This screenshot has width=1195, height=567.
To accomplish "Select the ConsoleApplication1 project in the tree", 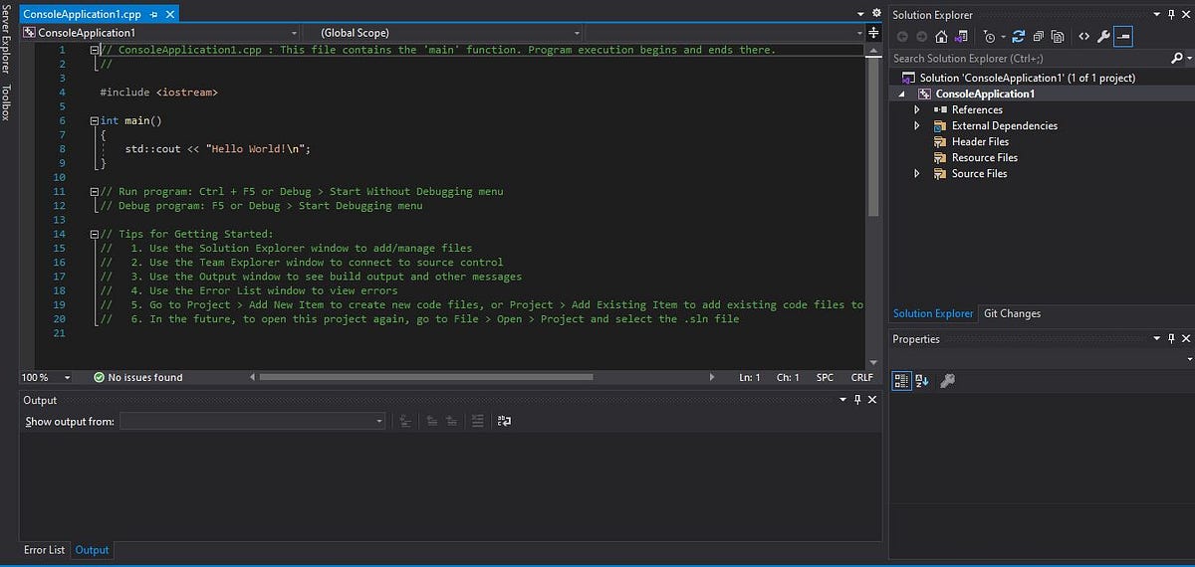I will coord(984,94).
